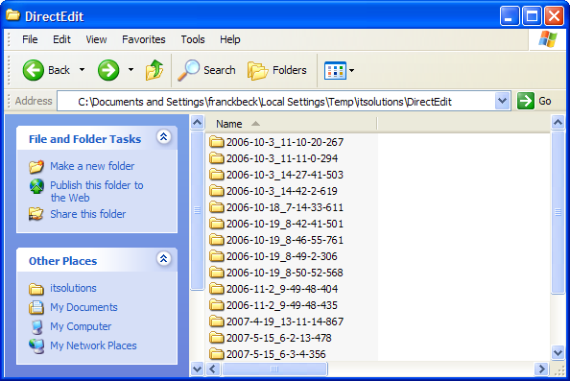The height and width of the screenshot is (381, 570).
Task: Click task pane scroll up arrow
Action: pos(197,123)
